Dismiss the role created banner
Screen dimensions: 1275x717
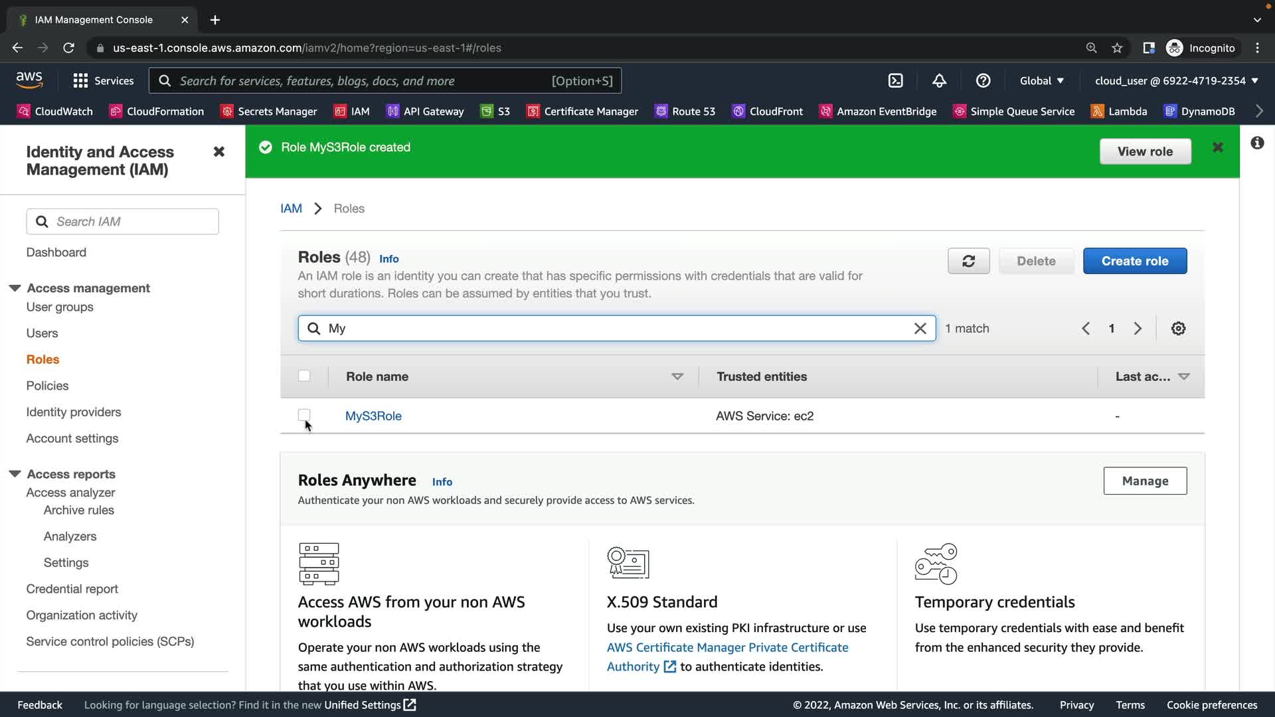[1217, 147]
